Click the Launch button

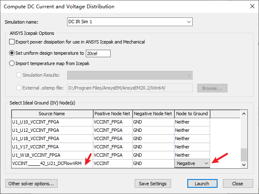pos(202,183)
